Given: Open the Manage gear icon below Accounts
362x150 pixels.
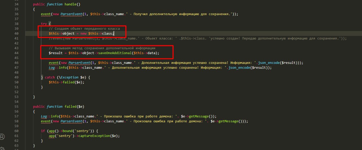Looking at the screenshot, I should (2, 148).
